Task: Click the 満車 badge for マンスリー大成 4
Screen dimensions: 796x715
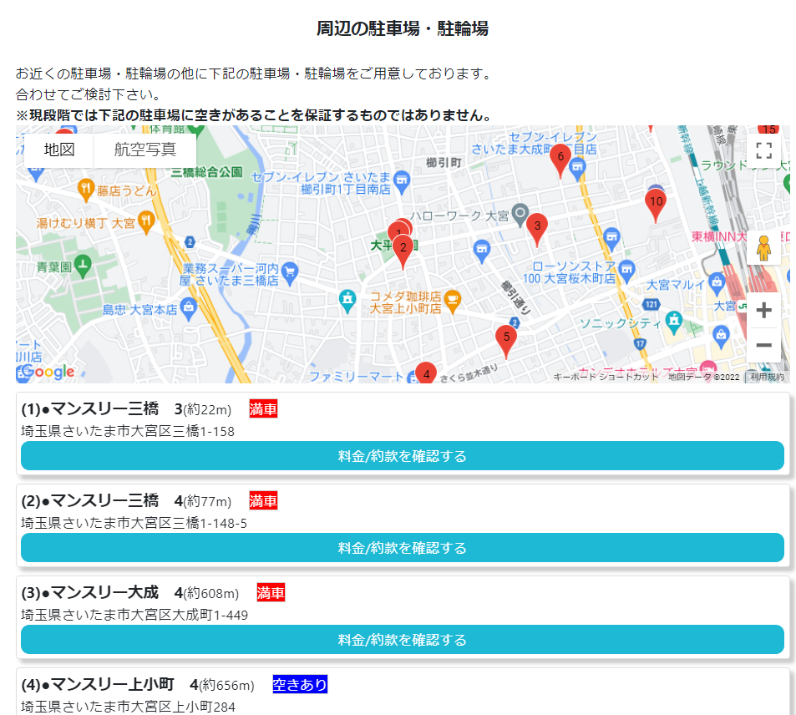Action: pyautogui.click(x=271, y=592)
